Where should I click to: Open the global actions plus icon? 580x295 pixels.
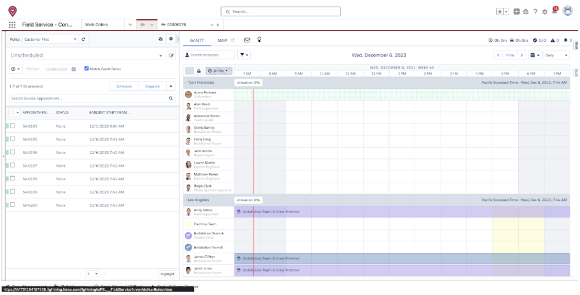[517, 12]
